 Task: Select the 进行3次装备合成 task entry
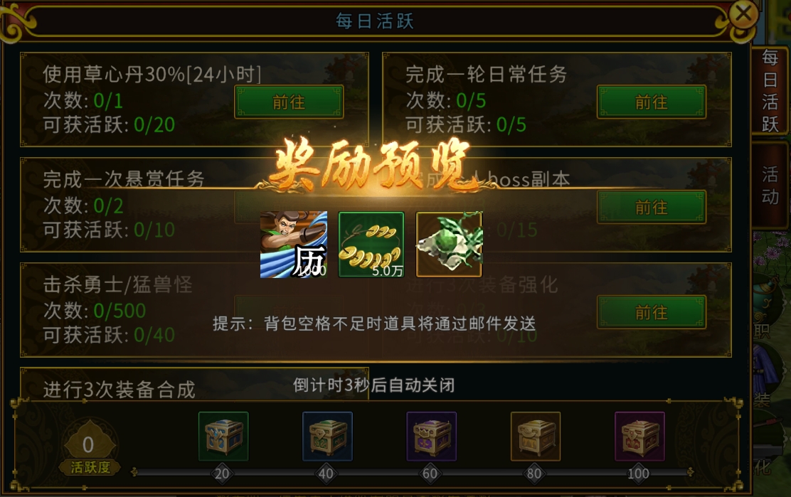click(x=194, y=384)
